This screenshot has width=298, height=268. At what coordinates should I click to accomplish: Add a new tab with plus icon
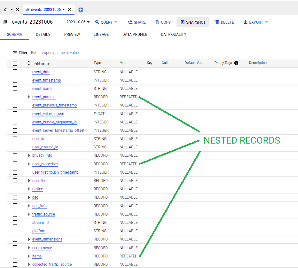(81, 10)
